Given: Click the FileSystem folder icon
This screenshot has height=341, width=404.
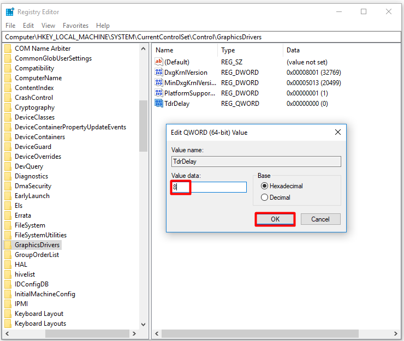Looking at the screenshot, I should (x=8, y=225).
